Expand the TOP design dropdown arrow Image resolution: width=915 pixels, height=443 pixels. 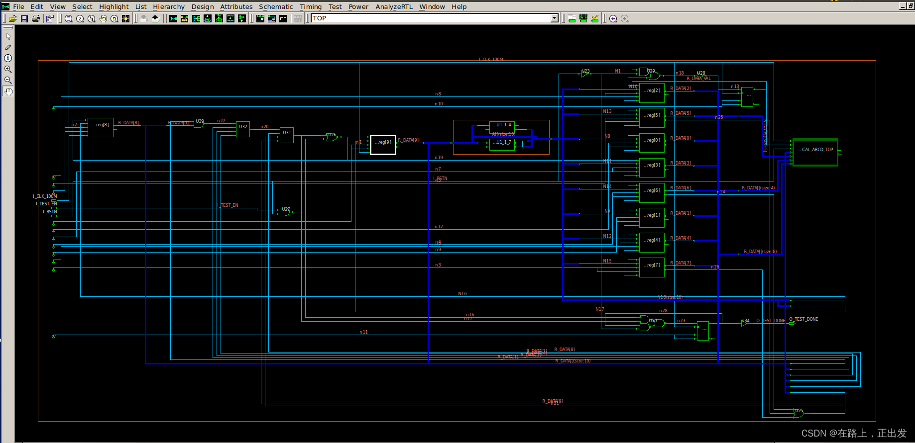[x=554, y=18]
